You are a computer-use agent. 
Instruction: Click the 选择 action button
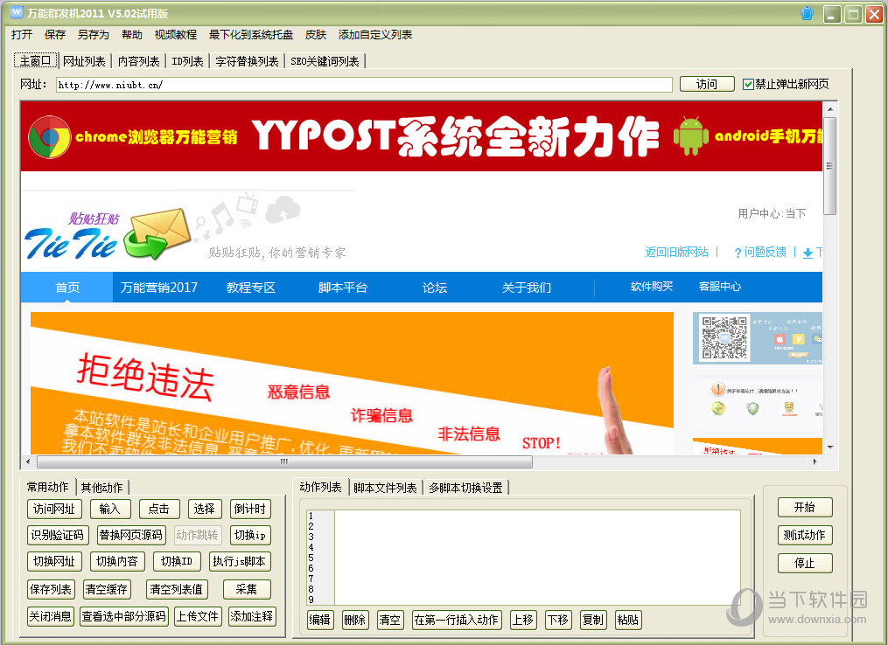204,509
